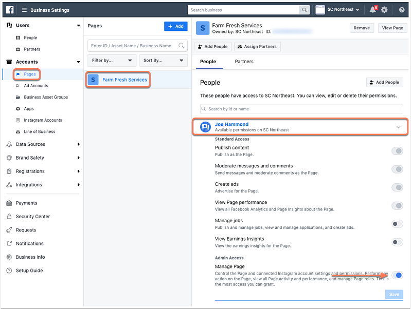The width and height of the screenshot is (411, 309).
Task: Click the Facebook logo icon
Action: click(x=10, y=10)
